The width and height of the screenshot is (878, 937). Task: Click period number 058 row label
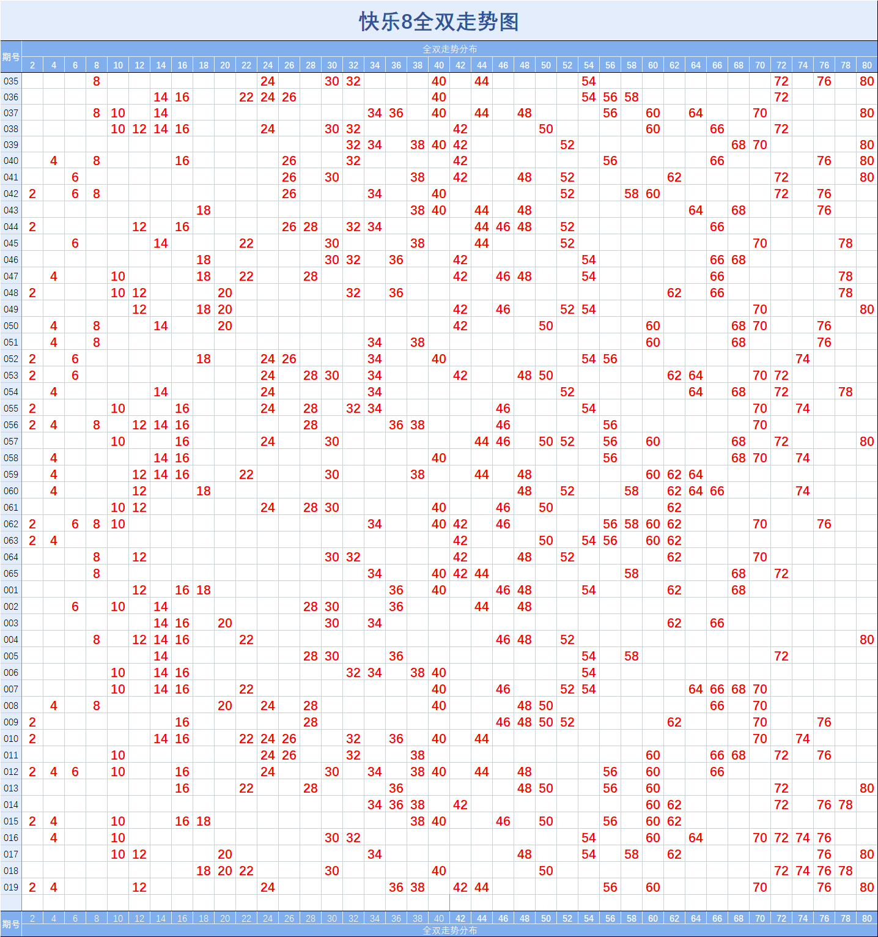point(11,457)
